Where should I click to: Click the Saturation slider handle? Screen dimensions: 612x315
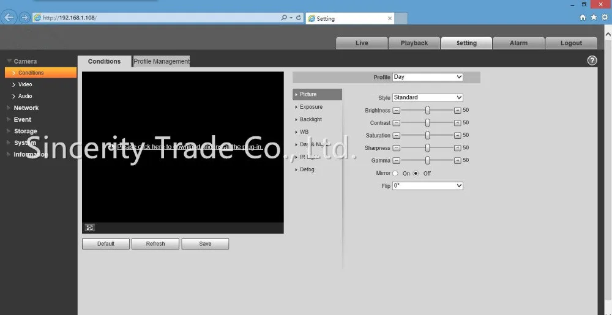click(x=427, y=135)
